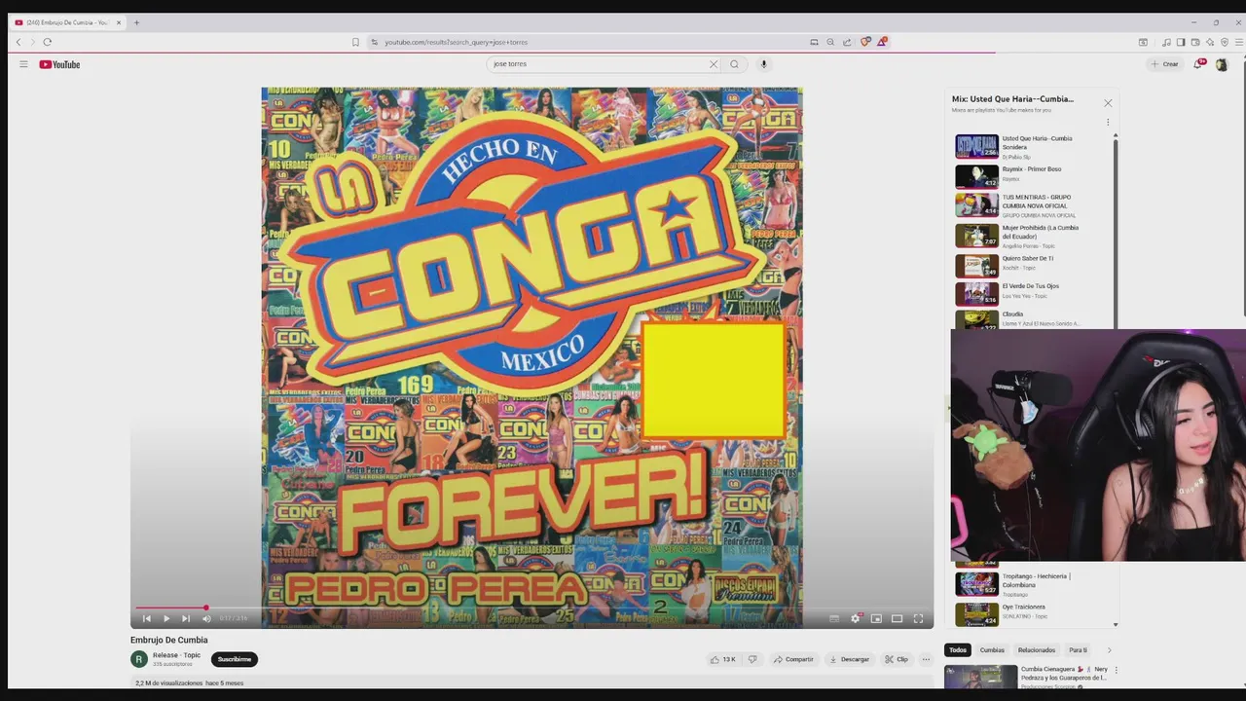Open more actions ellipsis under video

click(926, 659)
